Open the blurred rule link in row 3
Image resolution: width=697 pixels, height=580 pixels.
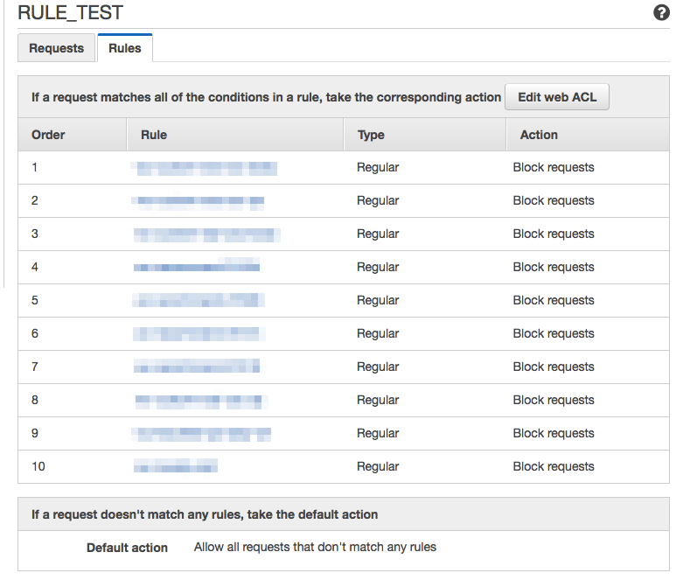tap(206, 234)
